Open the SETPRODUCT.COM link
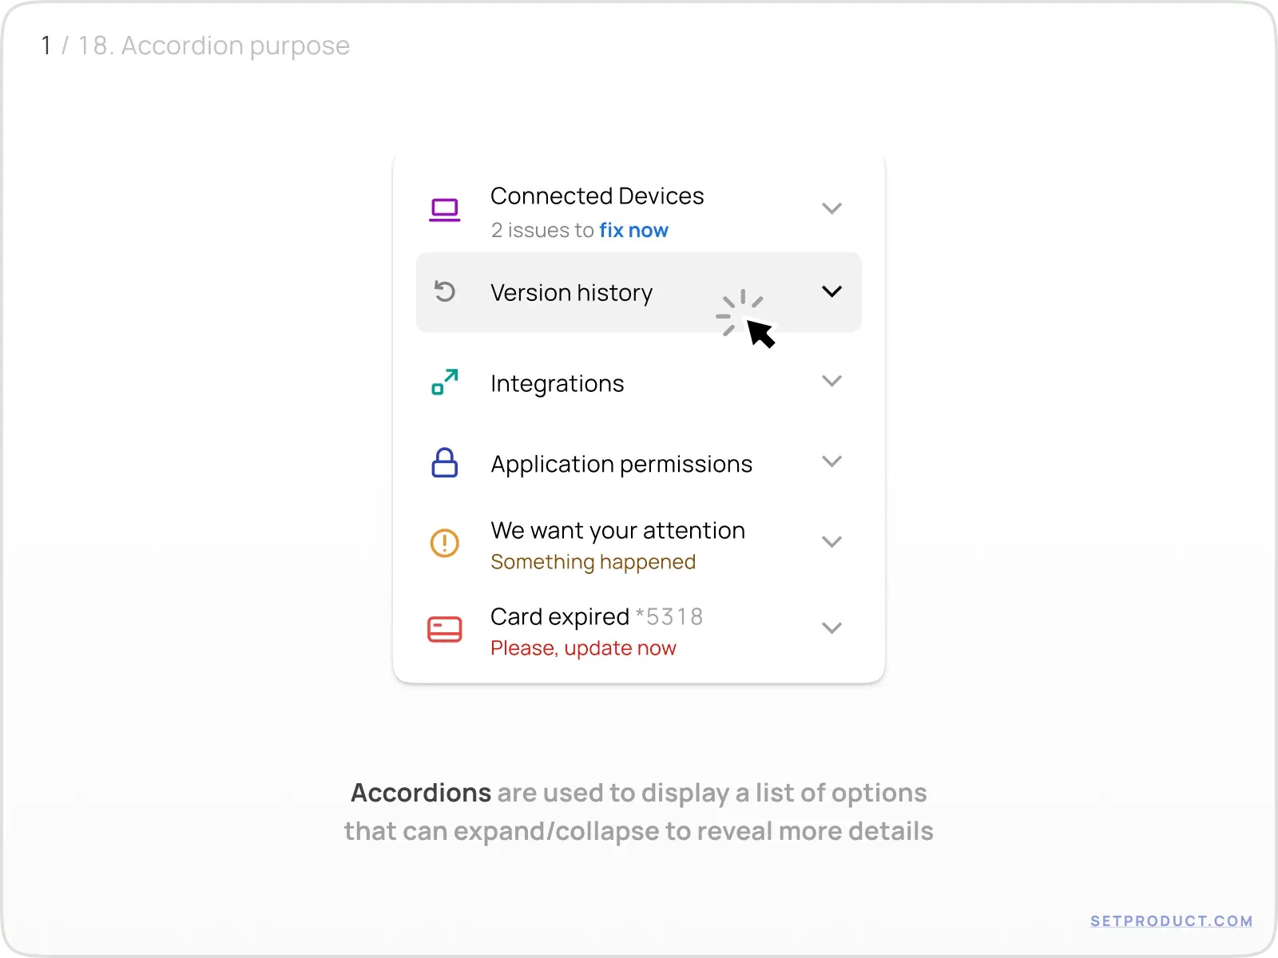1278x958 pixels. (x=1171, y=920)
